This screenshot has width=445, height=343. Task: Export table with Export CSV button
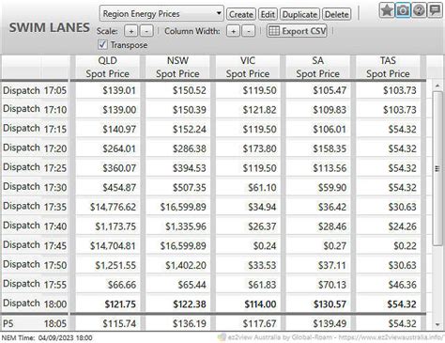(x=297, y=31)
